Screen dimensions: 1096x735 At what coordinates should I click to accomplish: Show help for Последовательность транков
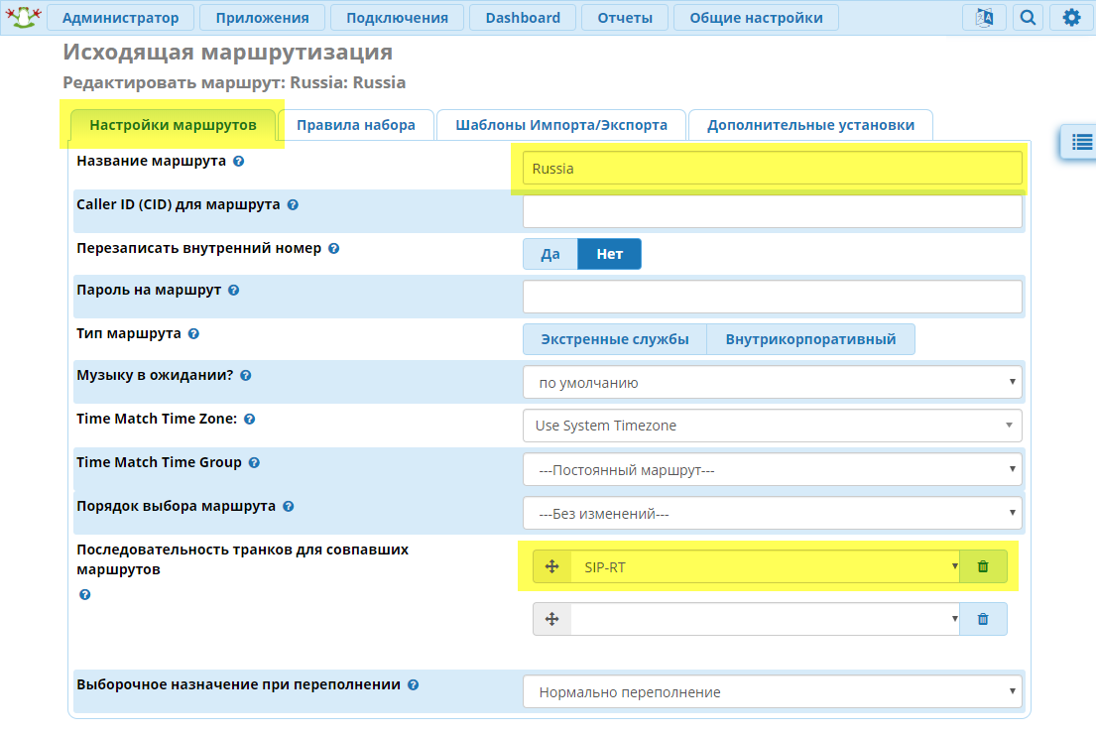point(84,594)
